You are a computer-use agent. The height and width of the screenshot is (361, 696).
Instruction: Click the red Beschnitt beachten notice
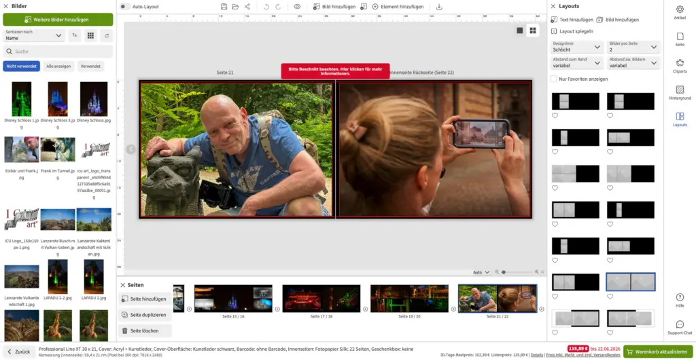335,71
